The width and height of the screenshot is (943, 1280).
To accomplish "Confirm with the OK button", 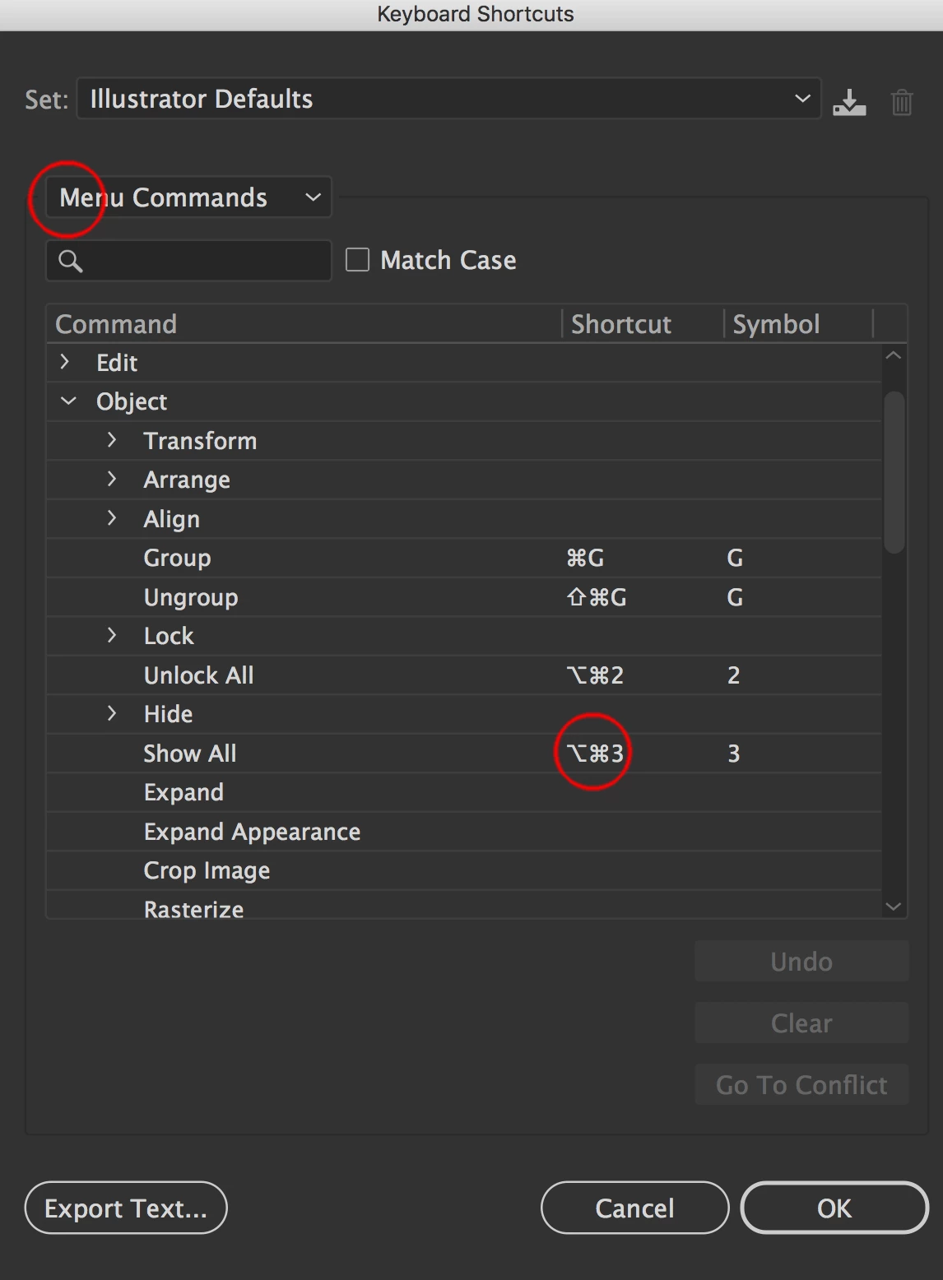I will (x=834, y=1208).
